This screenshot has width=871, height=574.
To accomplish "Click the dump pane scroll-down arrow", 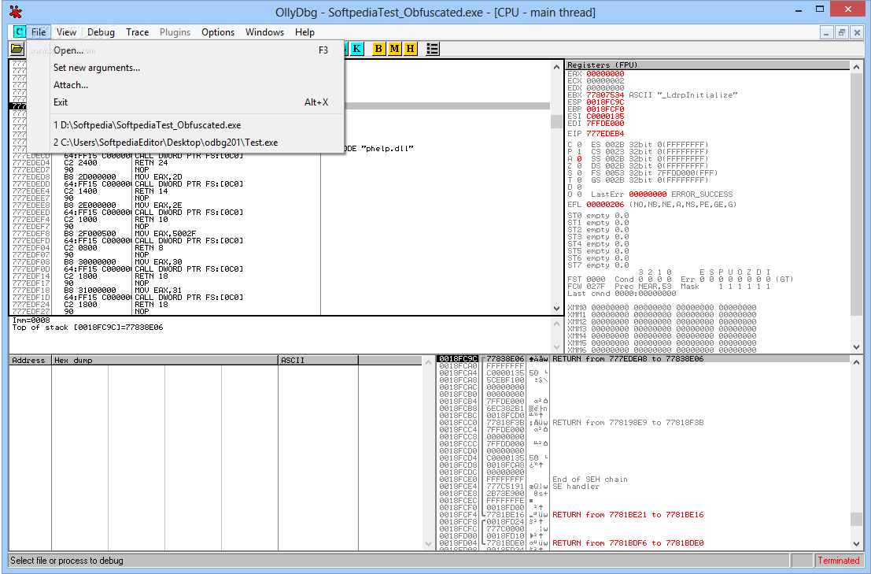I will tap(428, 543).
